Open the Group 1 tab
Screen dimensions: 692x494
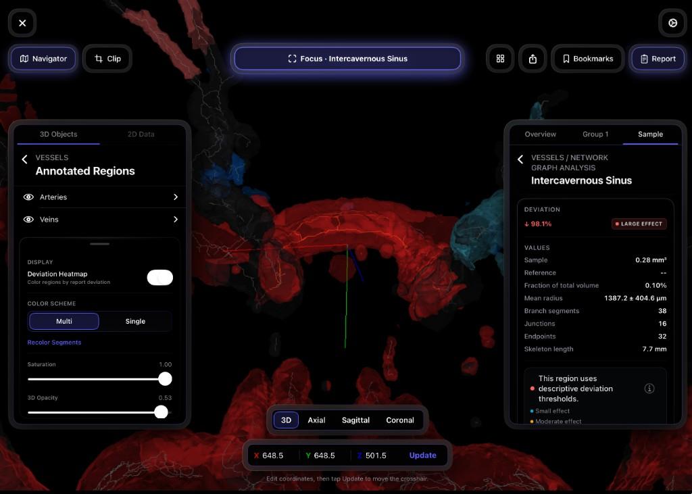click(595, 134)
